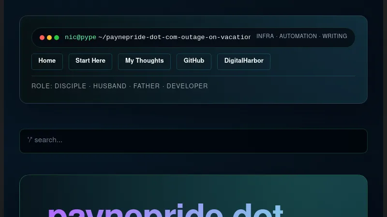This screenshot has width=387, height=217.
Task: Click the word INFRA in the tagline
Action: [x=265, y=36]
